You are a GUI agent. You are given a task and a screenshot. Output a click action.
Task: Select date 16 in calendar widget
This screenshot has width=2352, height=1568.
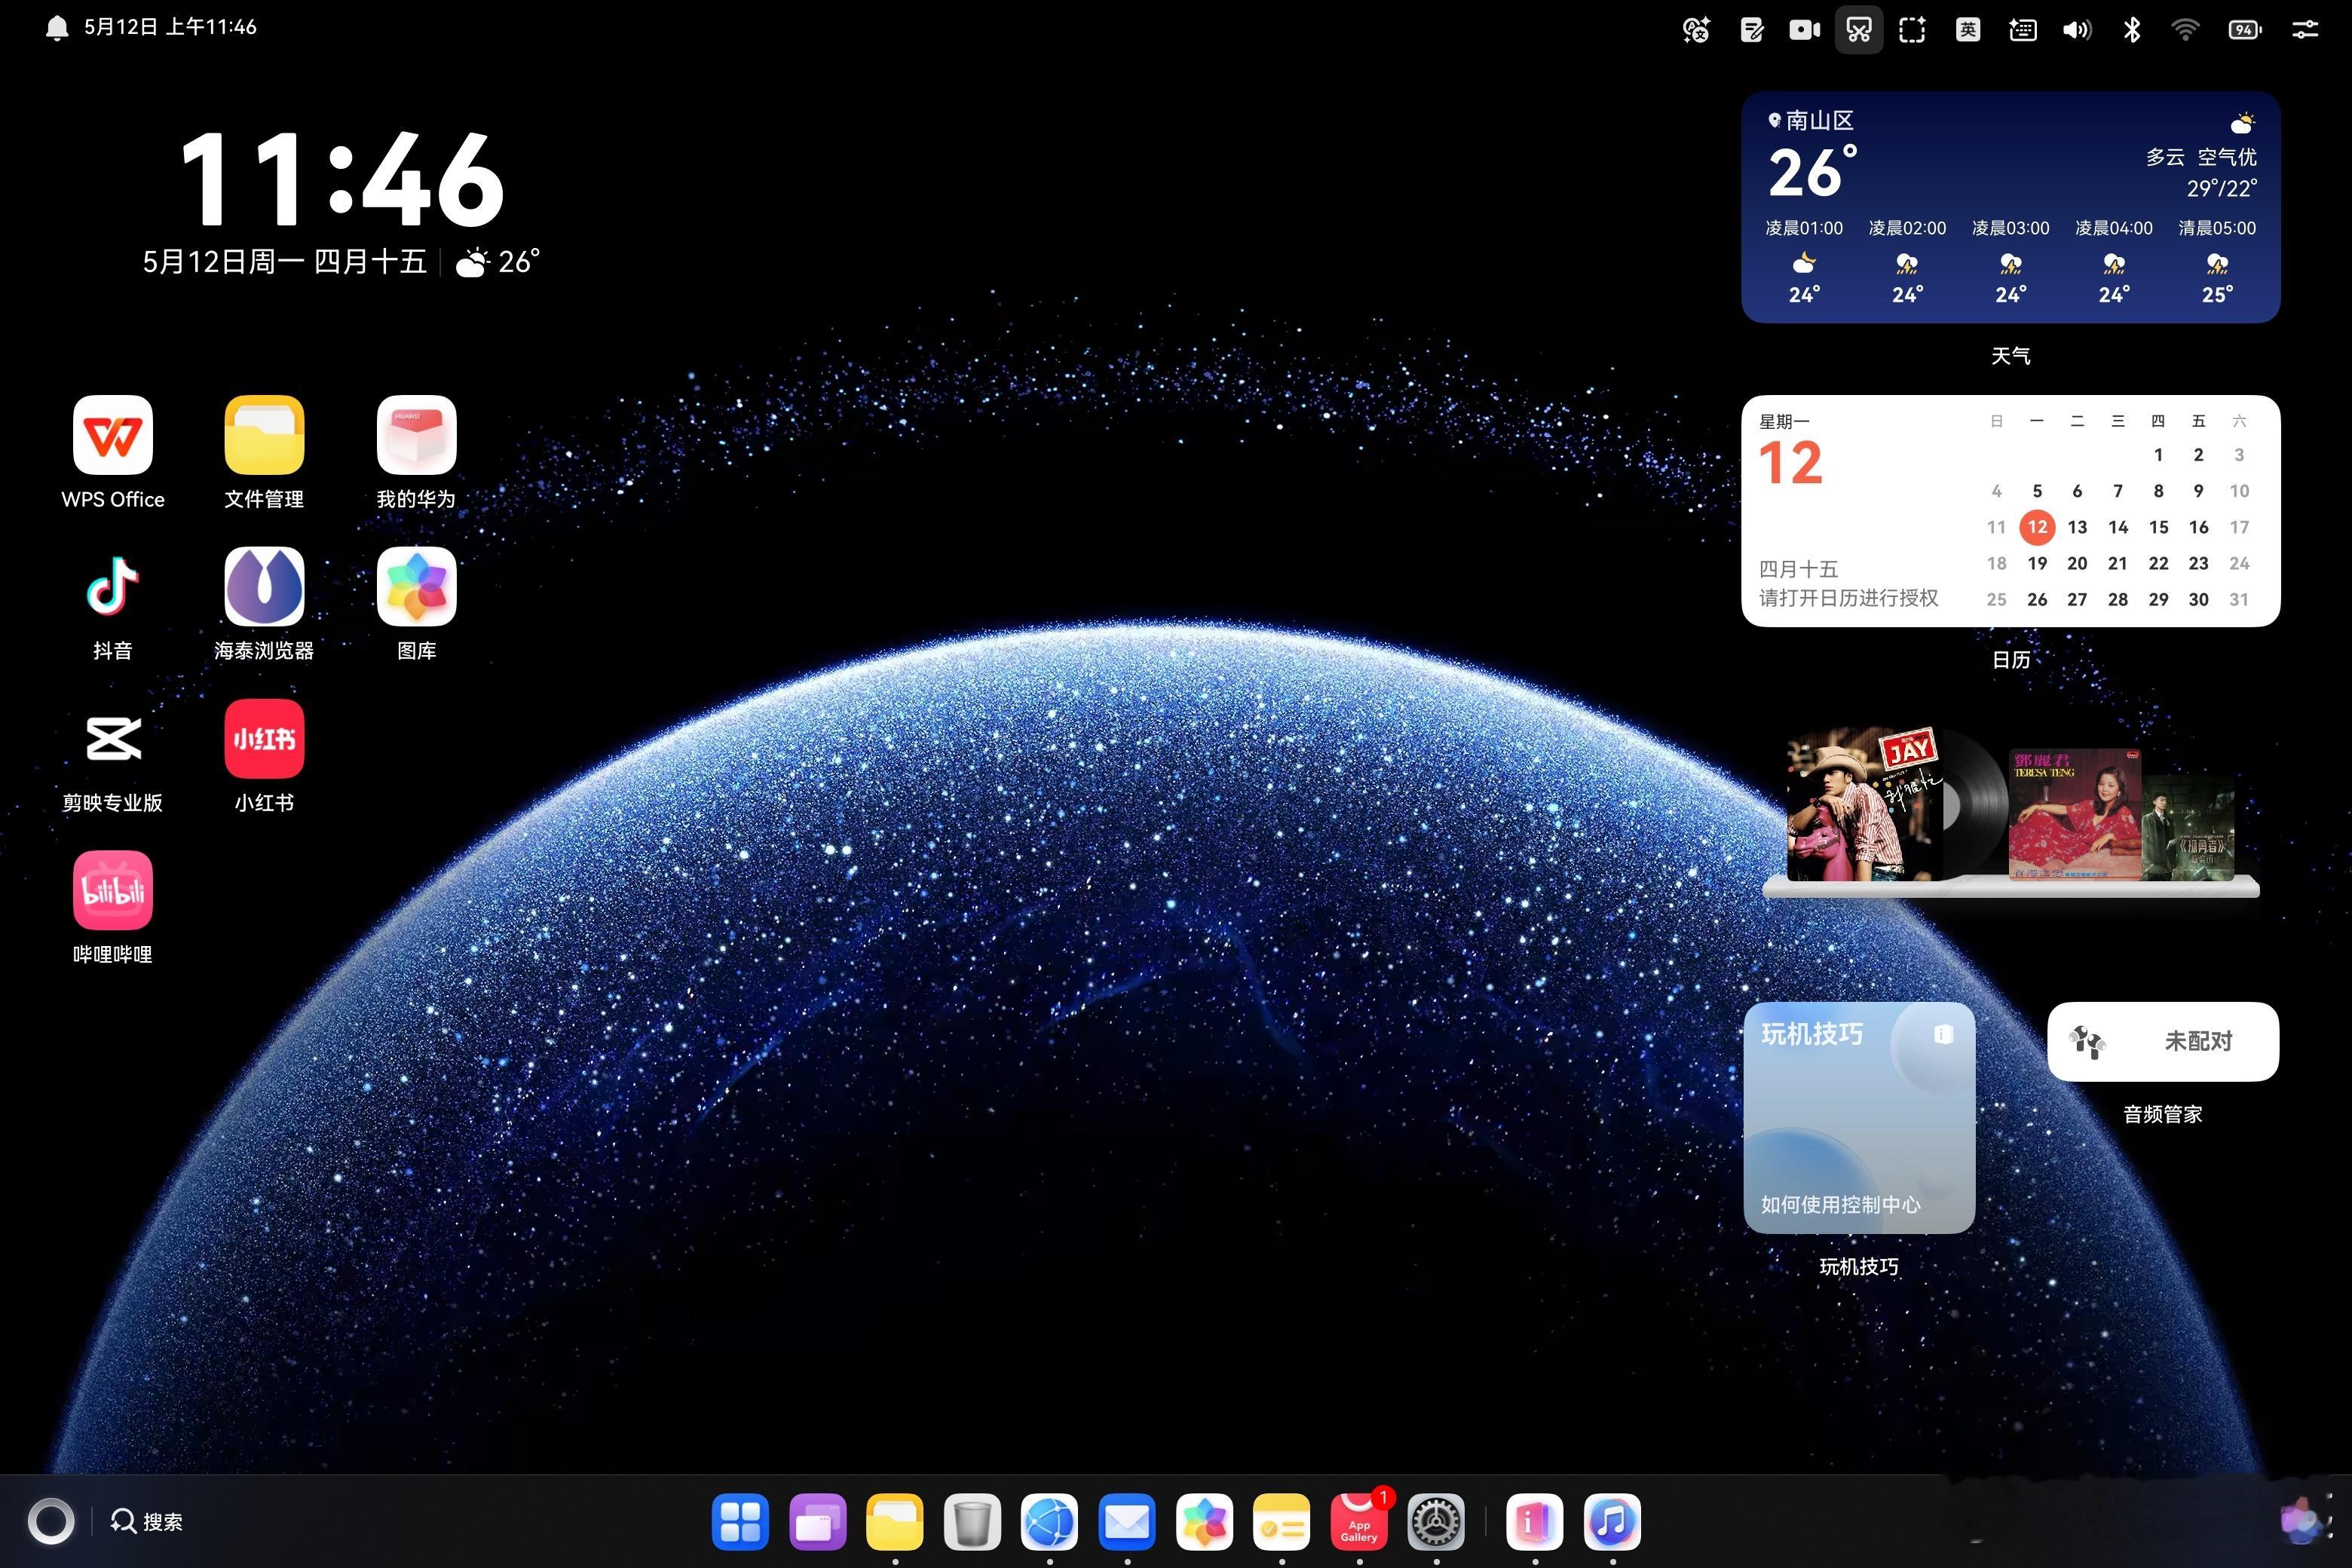pyautogui.click(x=2199, y=527)
